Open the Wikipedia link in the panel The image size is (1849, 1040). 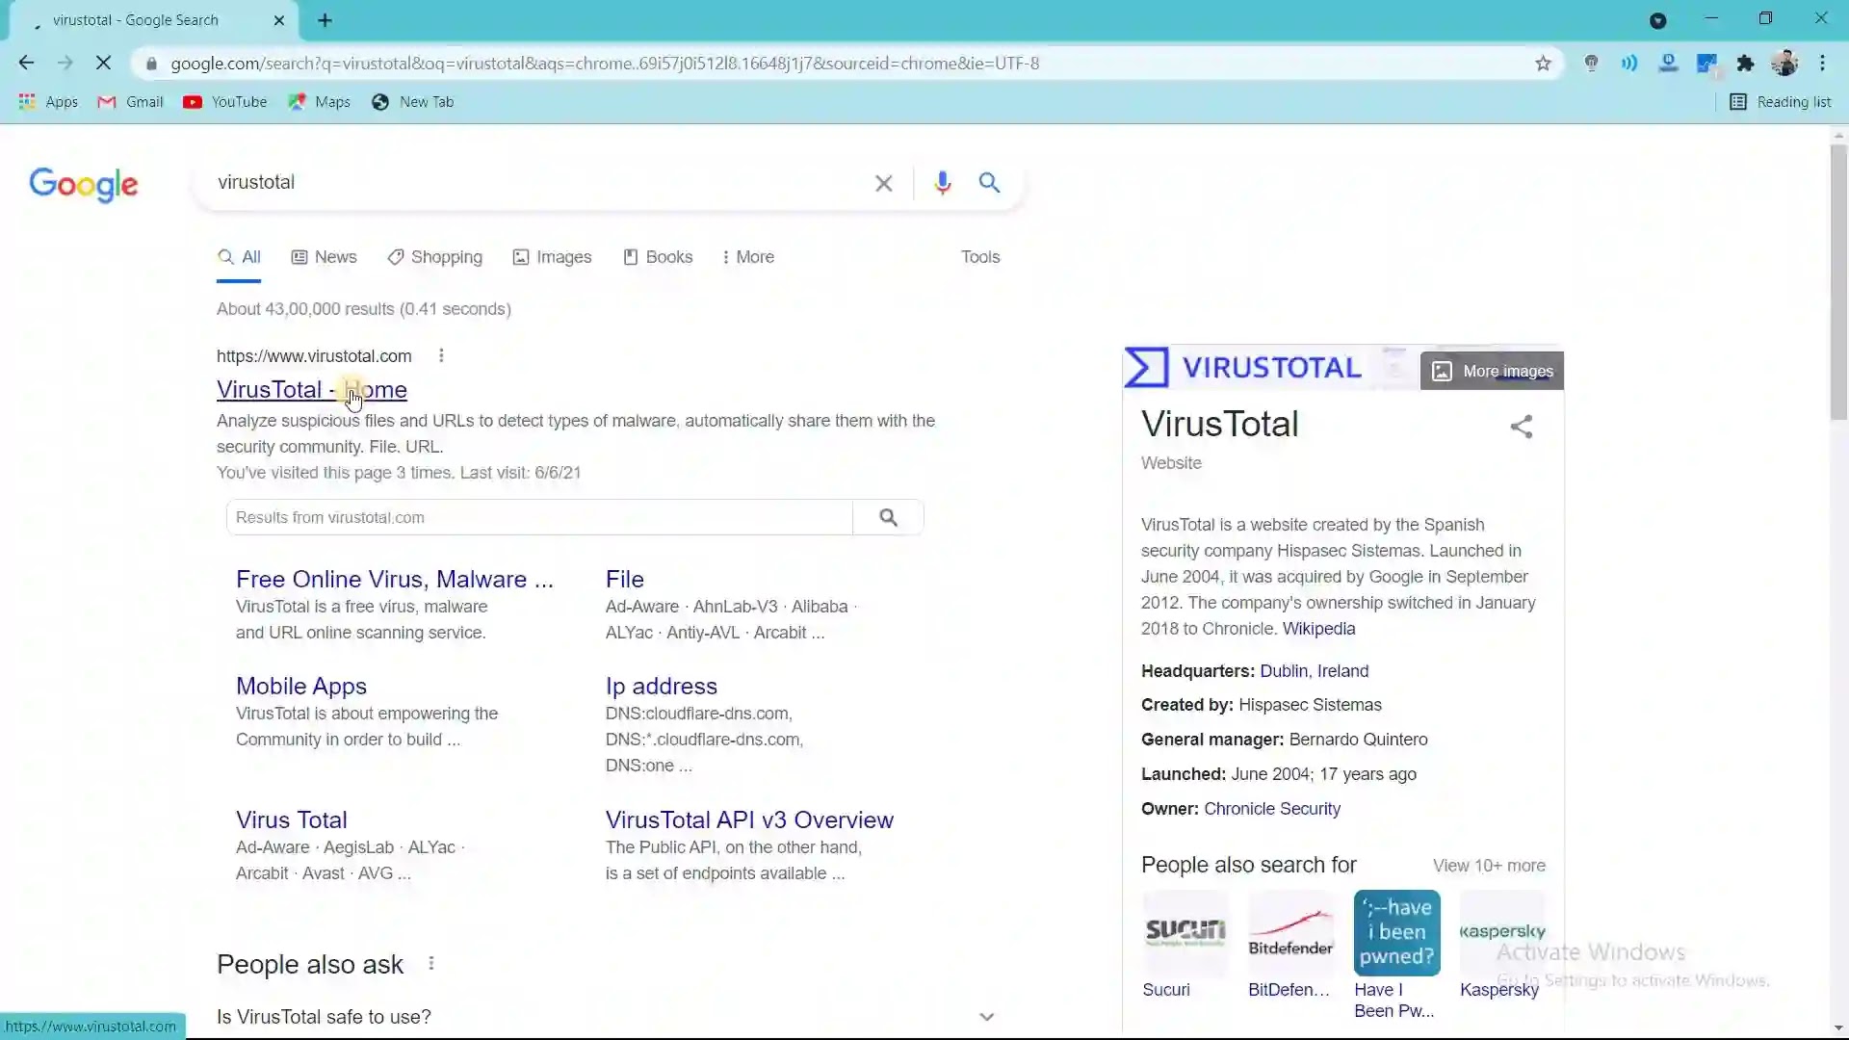click(1318, 629)
